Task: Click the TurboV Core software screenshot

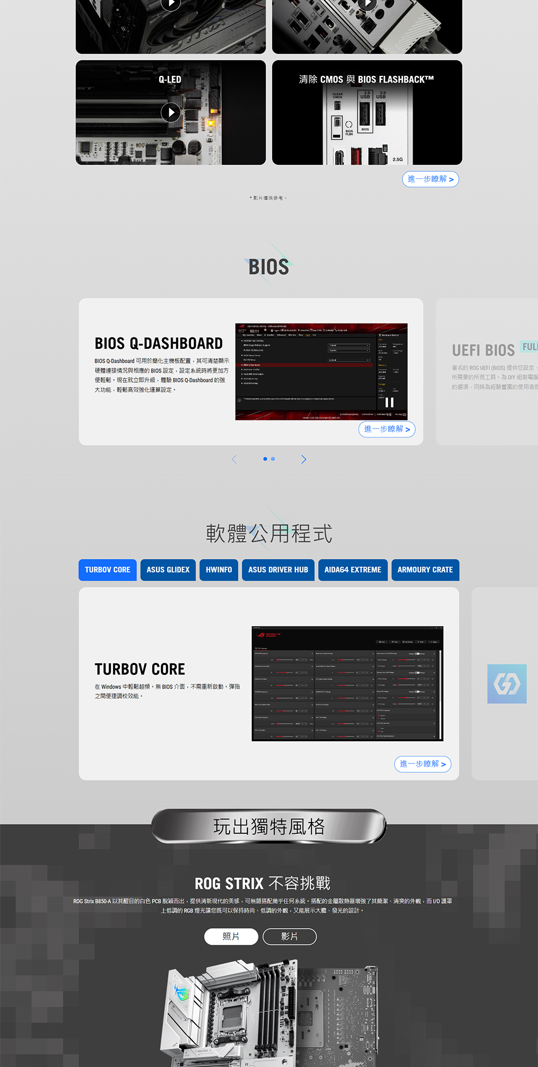Action: (347, 683)
